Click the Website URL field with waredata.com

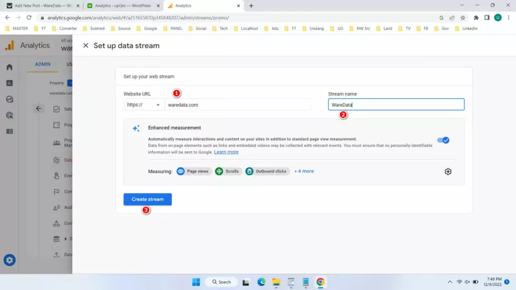point(238,105)
